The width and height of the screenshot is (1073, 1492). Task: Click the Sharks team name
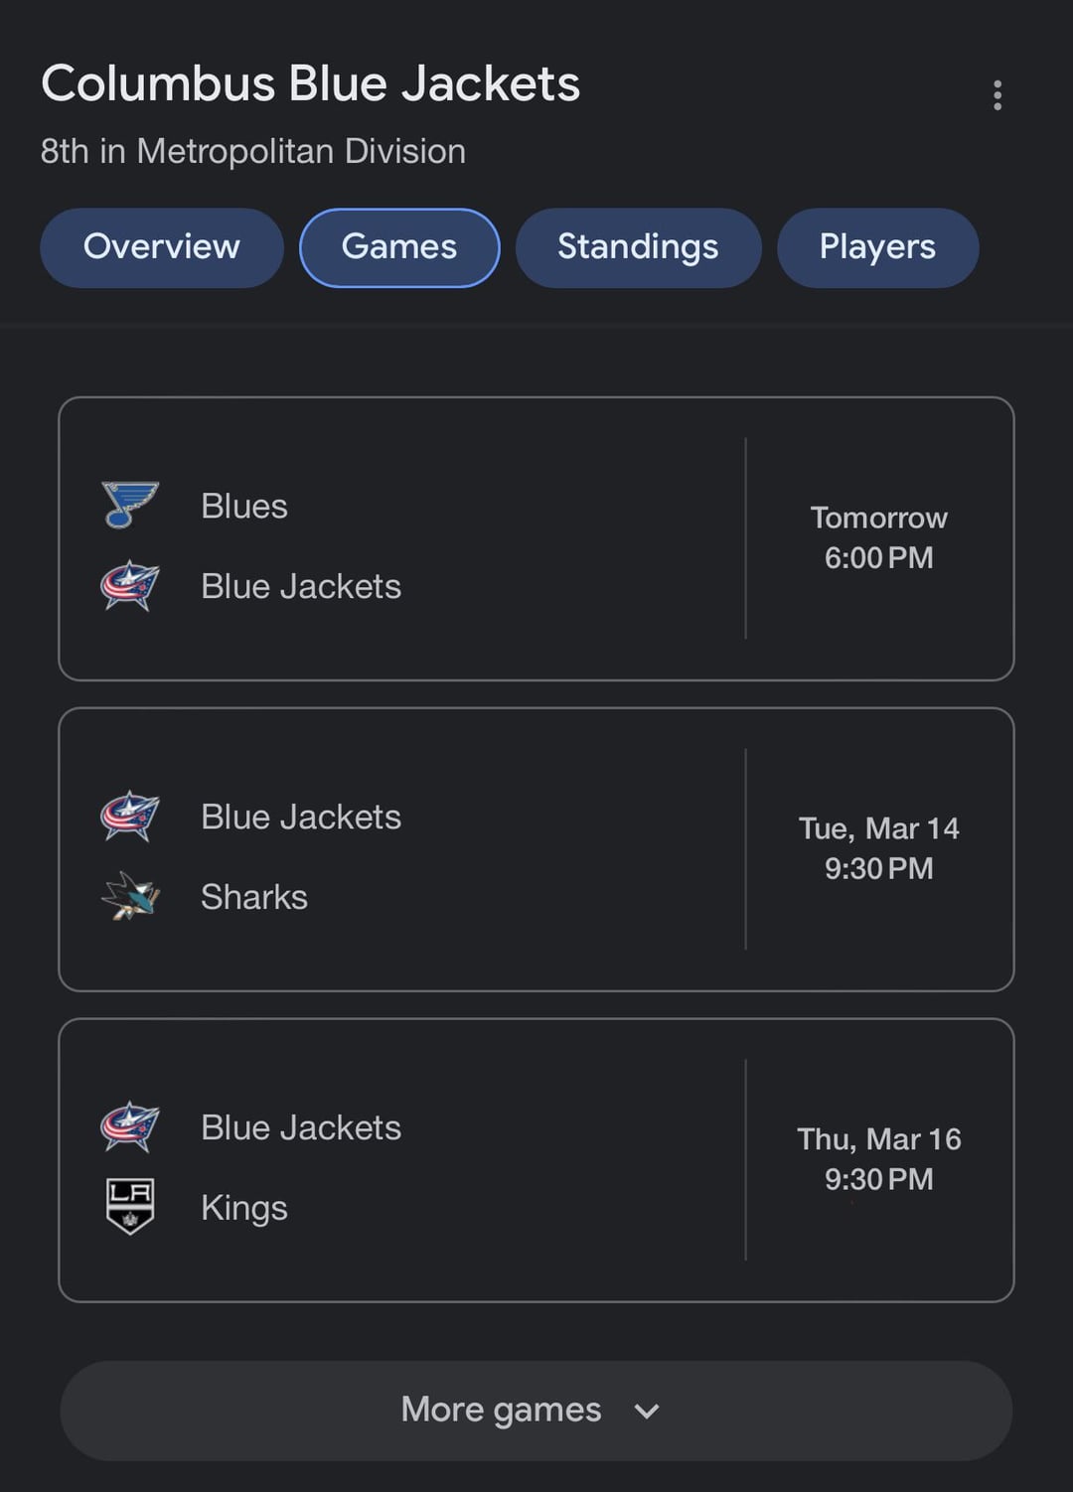pyautogui.click(x=254, y=897)
